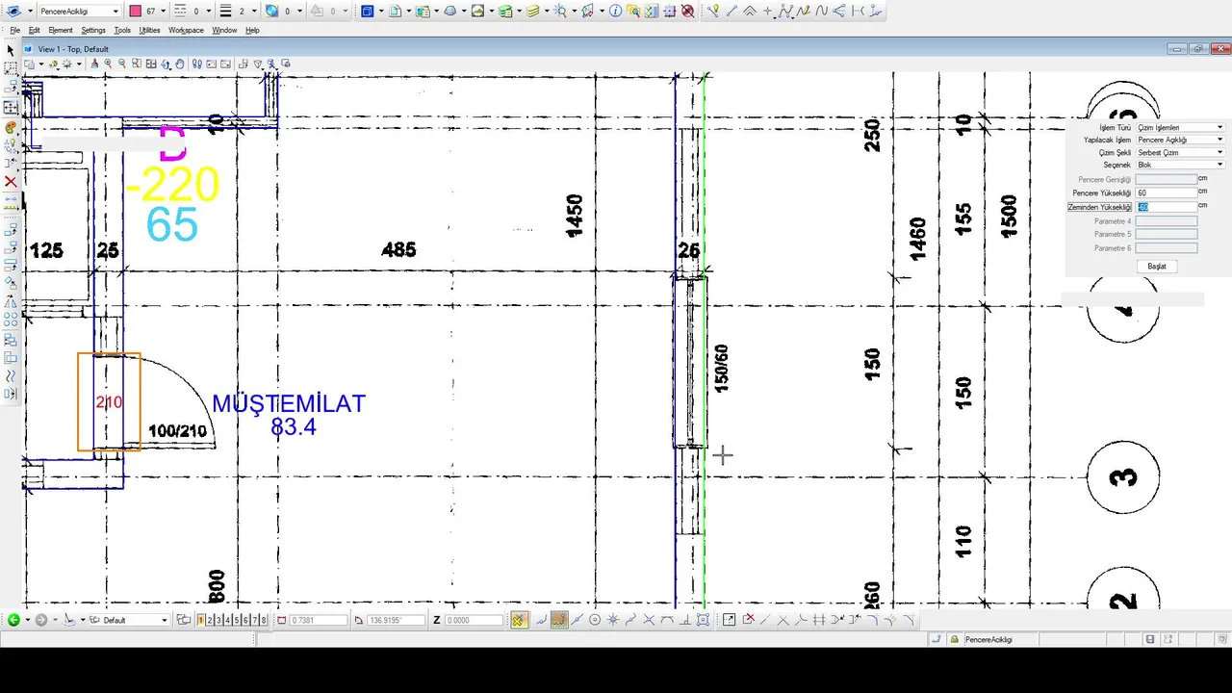This screenshot has width=1232, height=693.
Task: Select the Element Selection arrow tool
Action: (11, 50)
